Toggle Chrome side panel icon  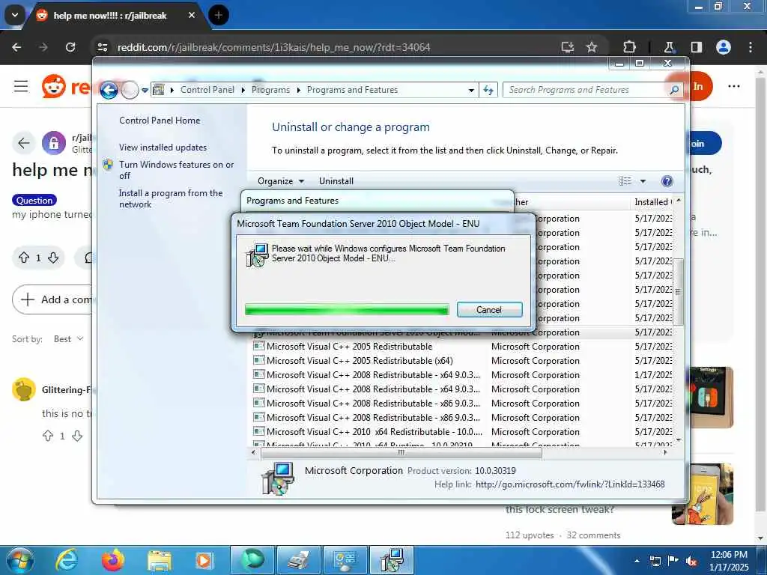click(x=697, y=47)
